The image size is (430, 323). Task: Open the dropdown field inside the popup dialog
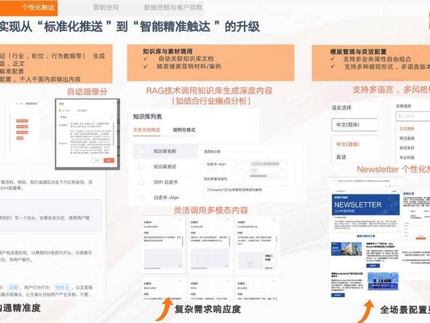[x=87, y=117]
